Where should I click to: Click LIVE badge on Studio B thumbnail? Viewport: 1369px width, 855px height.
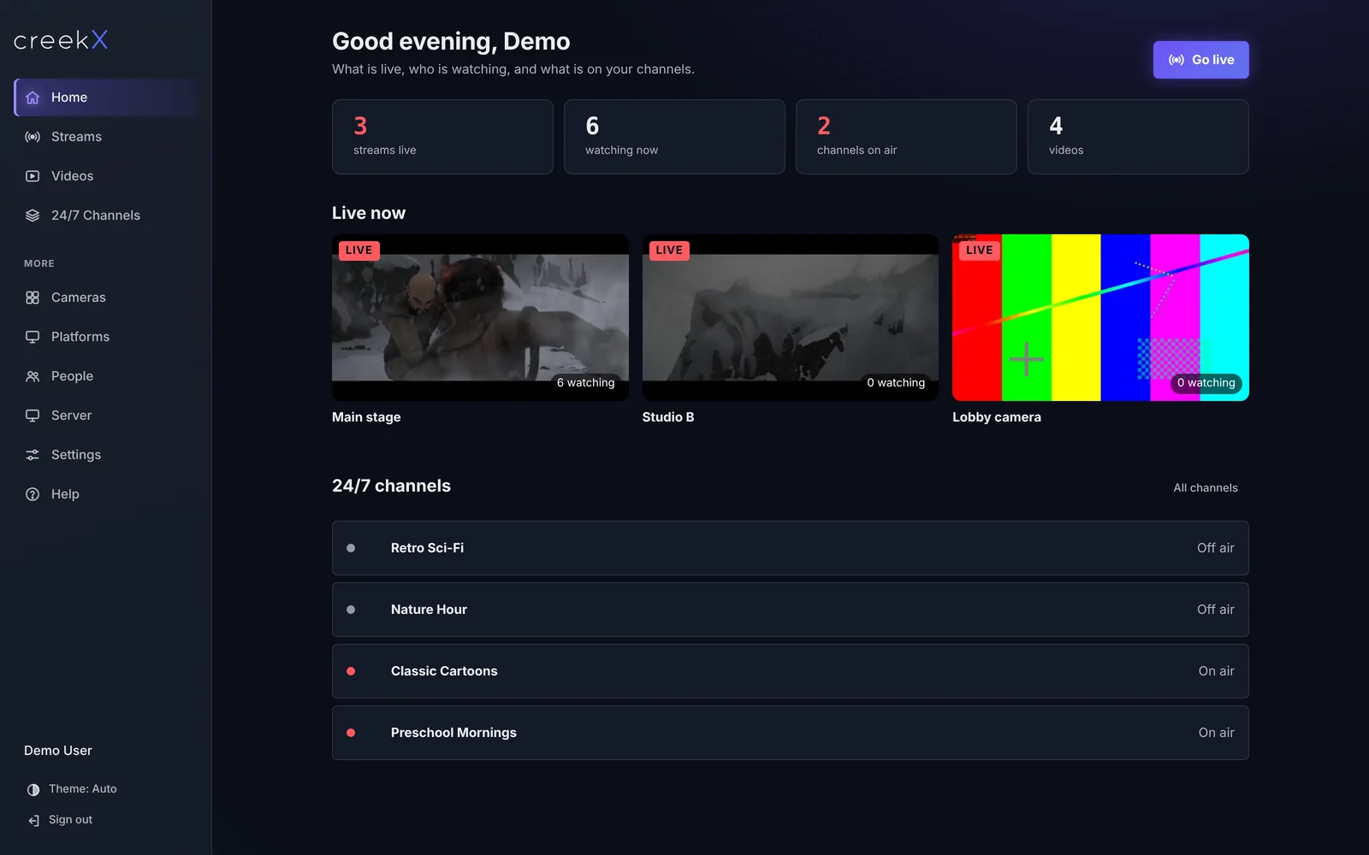tap(669, 251)
